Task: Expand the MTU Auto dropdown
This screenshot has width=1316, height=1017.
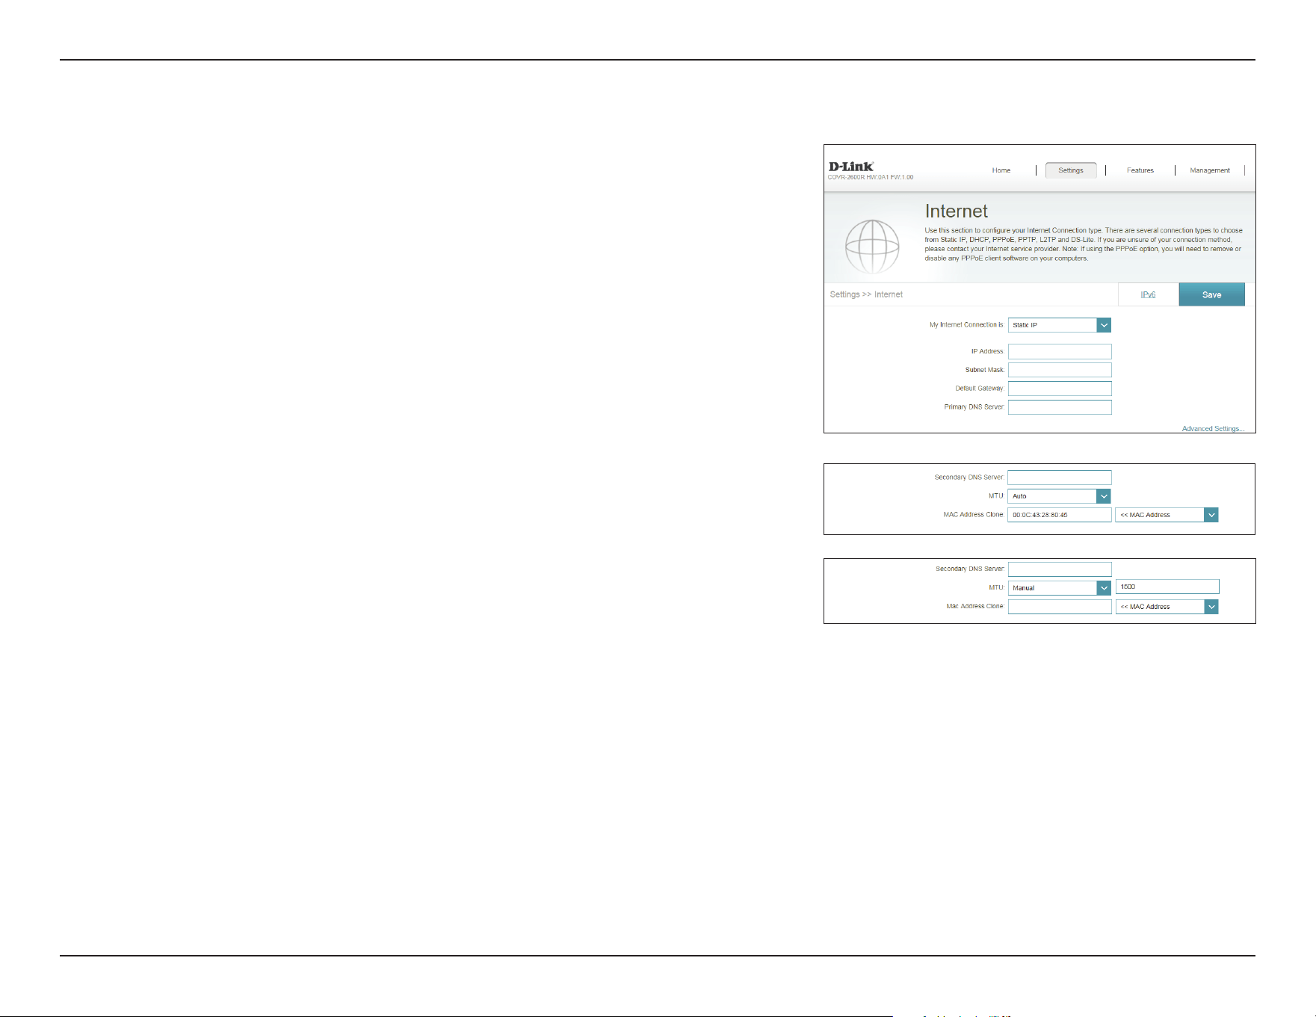Action: tap(1059, 496)
